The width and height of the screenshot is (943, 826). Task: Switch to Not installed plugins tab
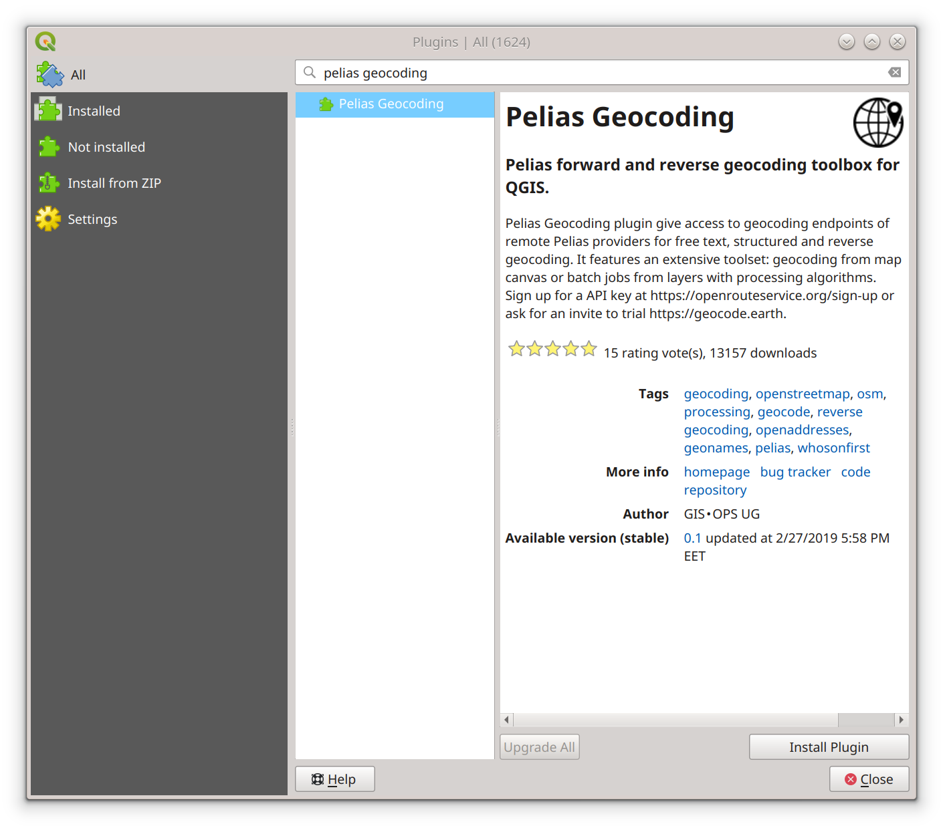coord(159,147)
